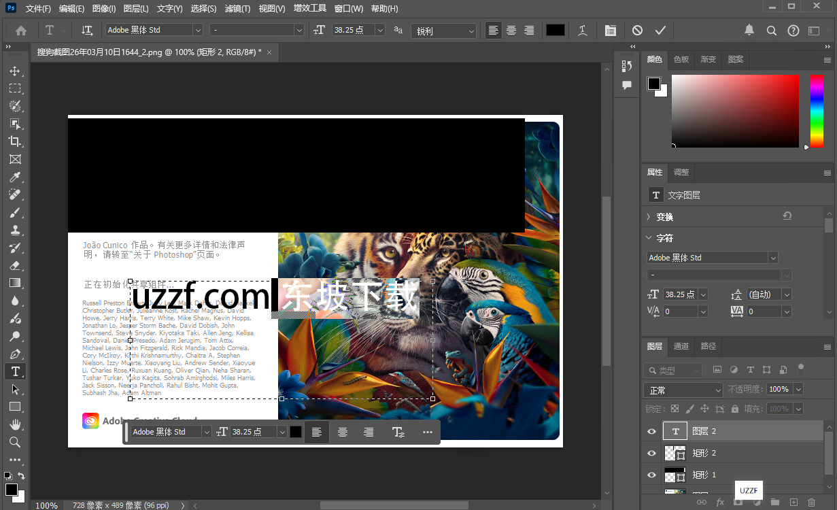Viewport: 837px width, 510px height.
Task: Hide the 矩形 1 layer
Action: 651,475
